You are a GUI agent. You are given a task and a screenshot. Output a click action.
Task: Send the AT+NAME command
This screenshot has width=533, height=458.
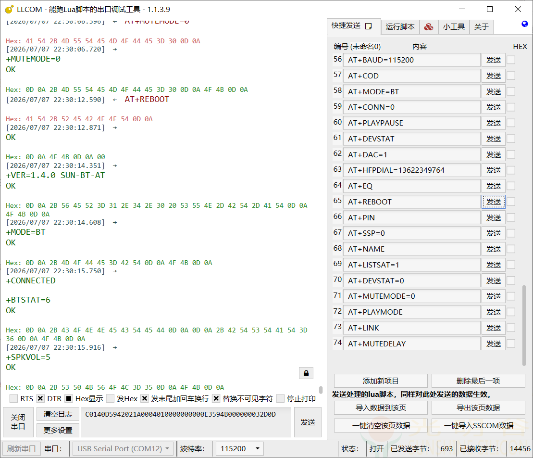pyautogui.click(x=493, y=249)
